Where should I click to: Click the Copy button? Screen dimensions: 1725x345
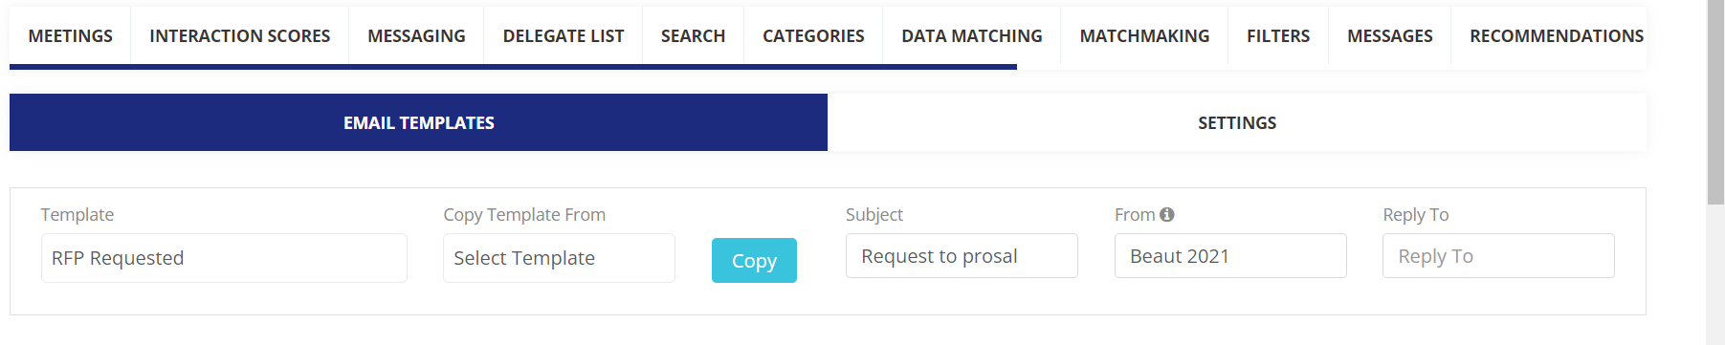click(x=754, y=260)
